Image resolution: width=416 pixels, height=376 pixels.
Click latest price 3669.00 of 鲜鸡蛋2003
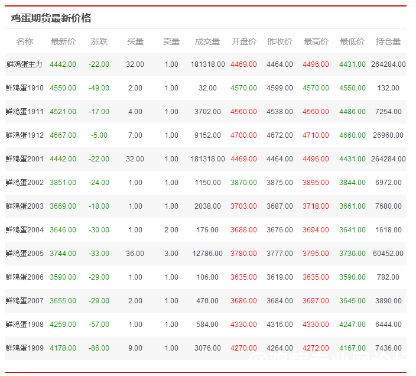click(63, 206)
